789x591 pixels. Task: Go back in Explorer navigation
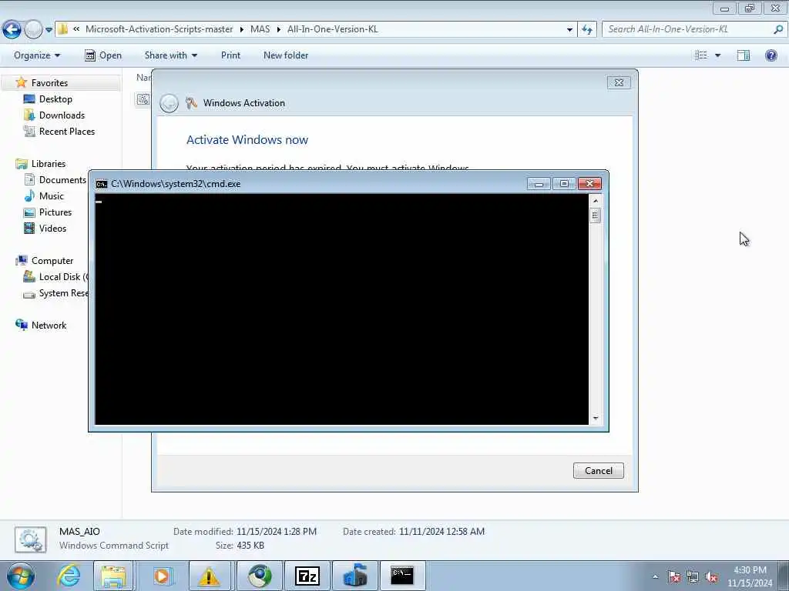(x=12, y=29)
